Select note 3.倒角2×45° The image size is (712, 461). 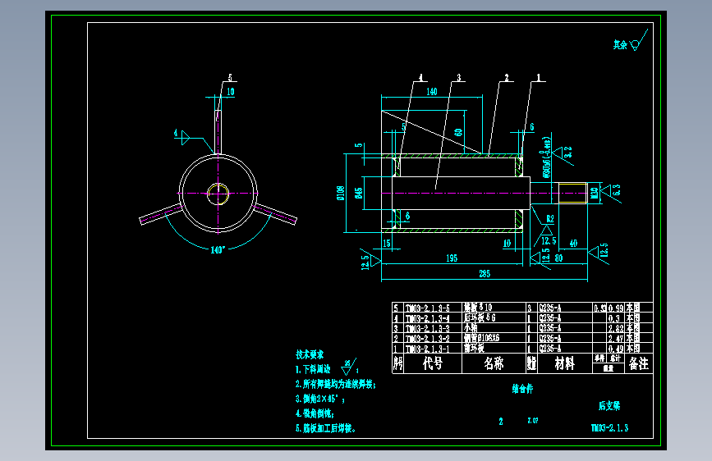(x=320, y=399)
